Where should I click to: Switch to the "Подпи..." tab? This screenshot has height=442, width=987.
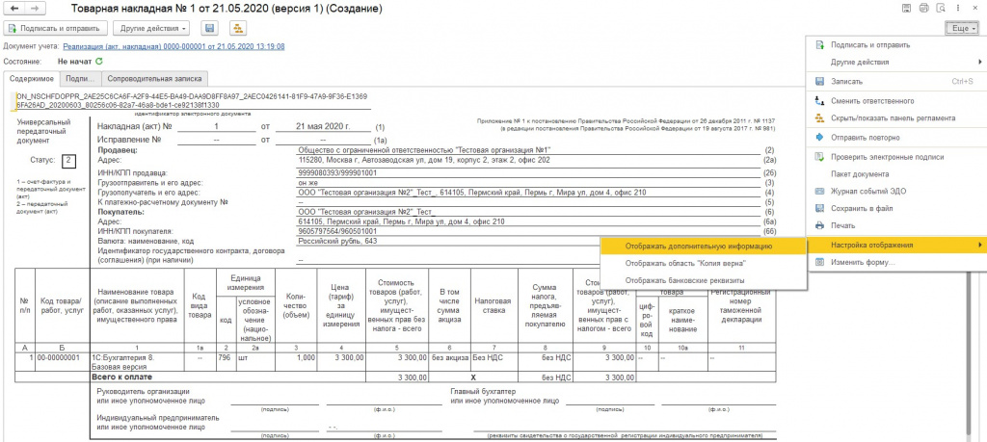(x=80, y=79)
